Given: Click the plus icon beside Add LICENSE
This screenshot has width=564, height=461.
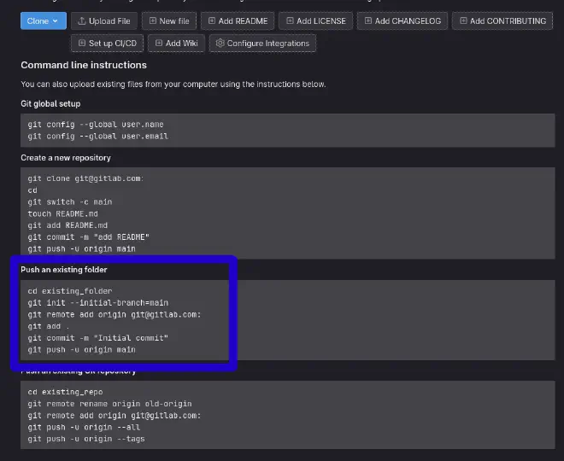Looking at the screenshot, I should pyautogui.click(x=290, y=20).
